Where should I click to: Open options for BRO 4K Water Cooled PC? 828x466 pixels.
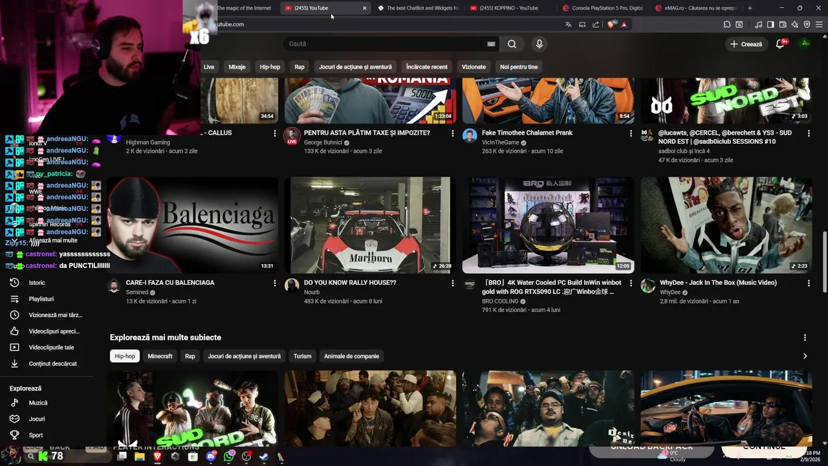(x=631, y=283)
